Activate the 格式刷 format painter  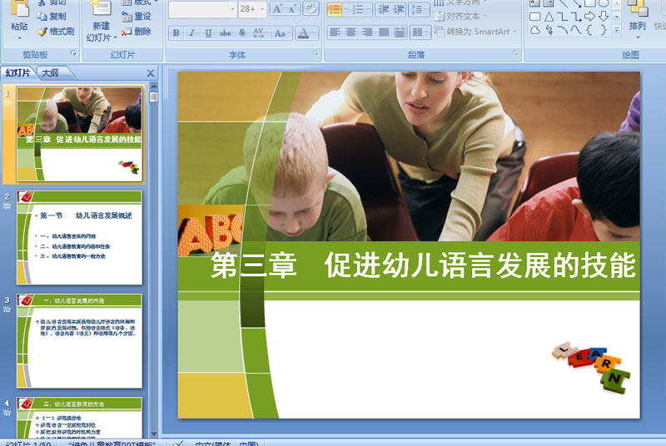coord(56,32)
